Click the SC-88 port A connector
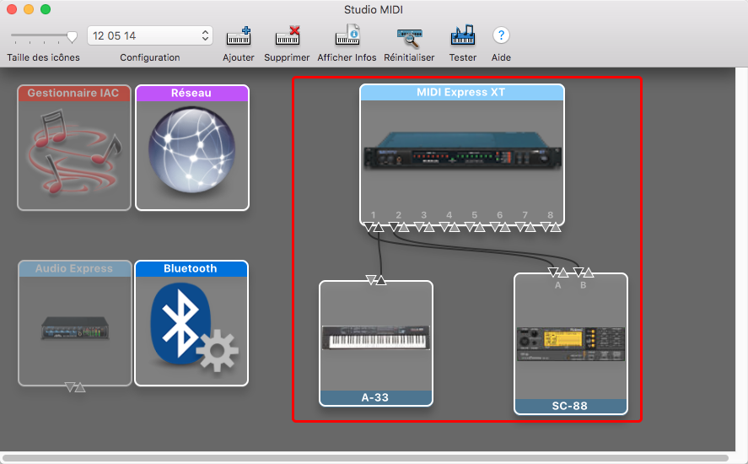The width and height of the screenshot is (748, 464). point(558,272)
